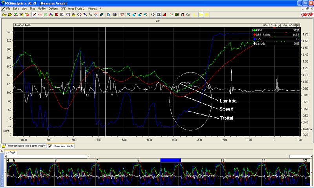
Task: Click the blue TPS legend dot
Action: [x=254, y=39]
